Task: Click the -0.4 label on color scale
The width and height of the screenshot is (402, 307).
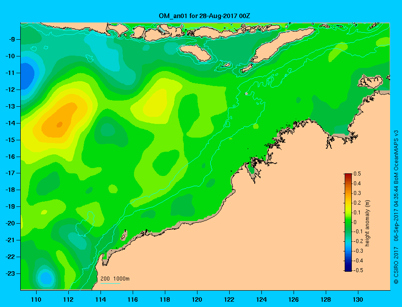Action: pyautogui.click(x=358, y=261)
